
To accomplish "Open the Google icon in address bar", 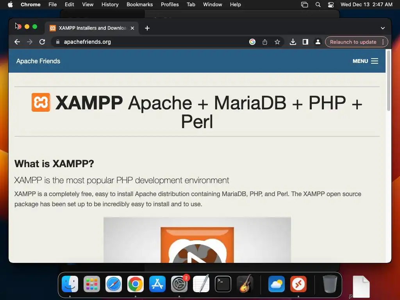I will pyautogui.click(x=252, y=42).
